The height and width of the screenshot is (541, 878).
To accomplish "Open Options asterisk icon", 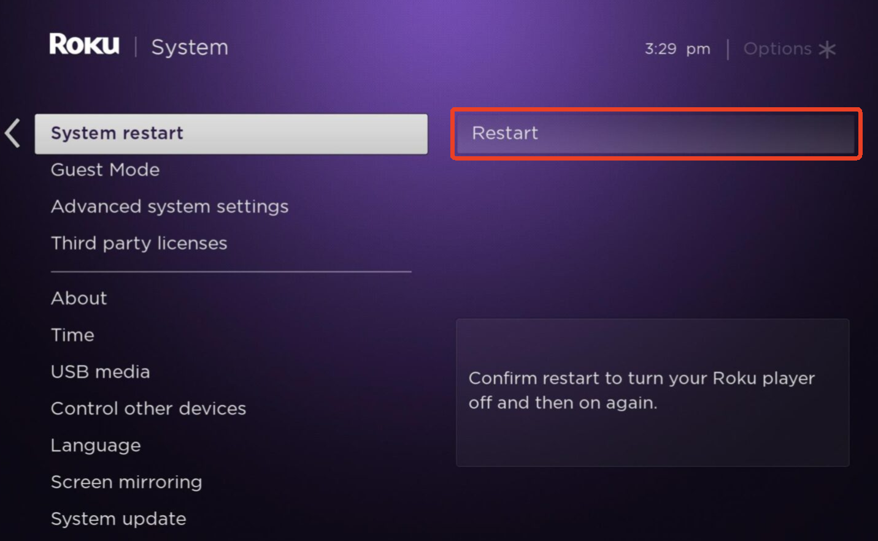I will click(827, 49).
